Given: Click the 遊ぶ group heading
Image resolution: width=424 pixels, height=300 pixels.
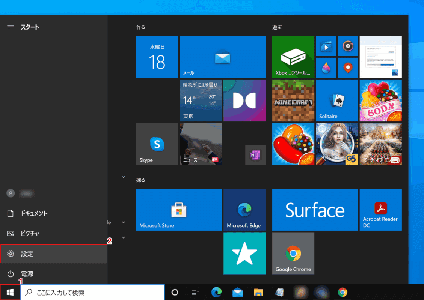Looking at the screenshot, I should [x=277, y=27].
